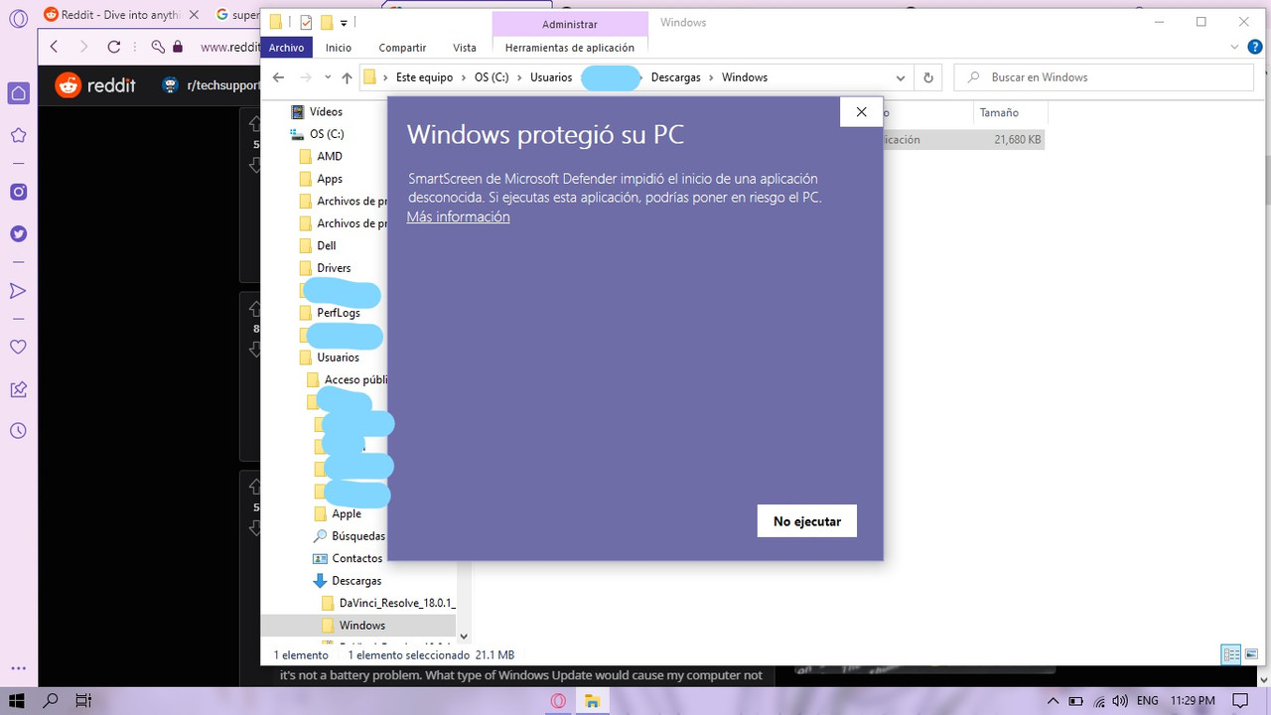
Task: Click chevron after OS (C:) breadcrumb
Action: (x=519, y=77)
